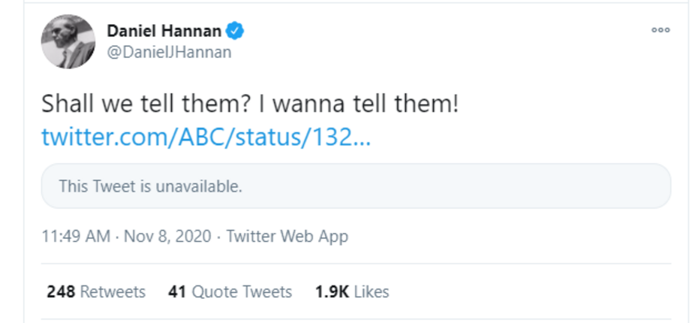Show the Retweets list via its label
This screenshot has width=698, height=323.
pyautogui.click(x=113, y=291)
